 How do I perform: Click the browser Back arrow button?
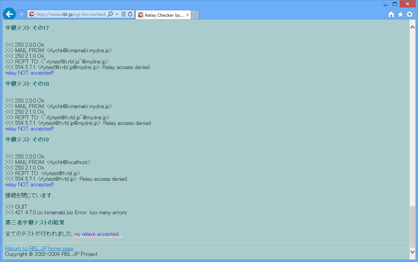pyautogui.click(x=9, y=14)
